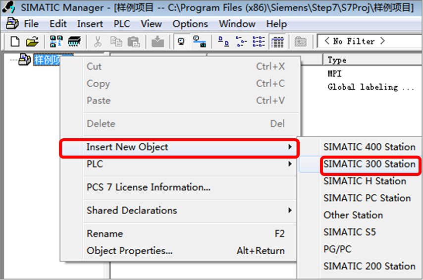
Task: Click the New Project toolbar icon
Action: (x=15, y=42)
